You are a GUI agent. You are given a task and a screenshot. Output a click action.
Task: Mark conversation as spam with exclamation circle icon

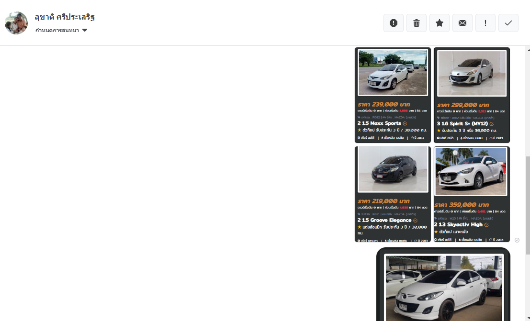(x=394, y=23)
